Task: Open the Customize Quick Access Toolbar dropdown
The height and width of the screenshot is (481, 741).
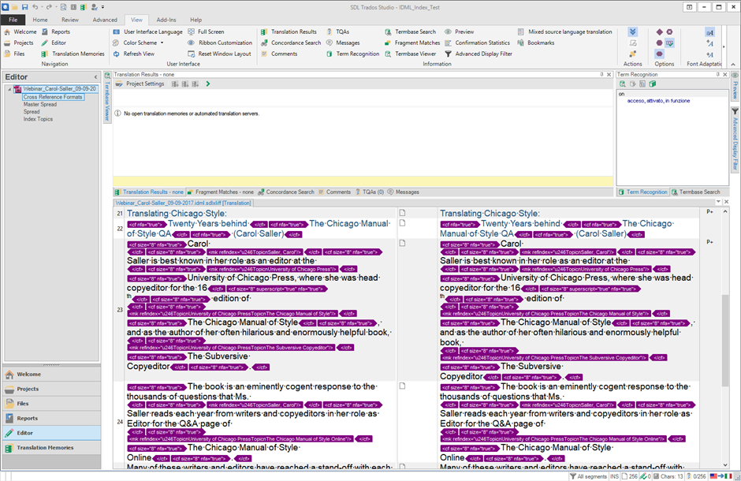Action: pos(103,7)
